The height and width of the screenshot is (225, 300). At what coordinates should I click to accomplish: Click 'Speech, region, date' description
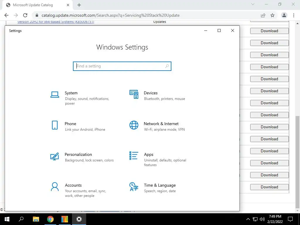coord(160,191)
